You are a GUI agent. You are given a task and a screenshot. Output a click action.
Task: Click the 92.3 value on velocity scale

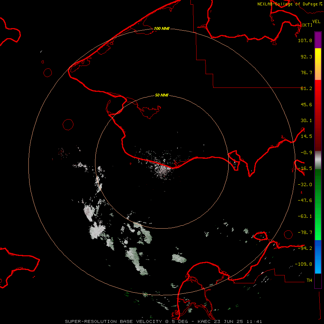[x=306, y=57]
